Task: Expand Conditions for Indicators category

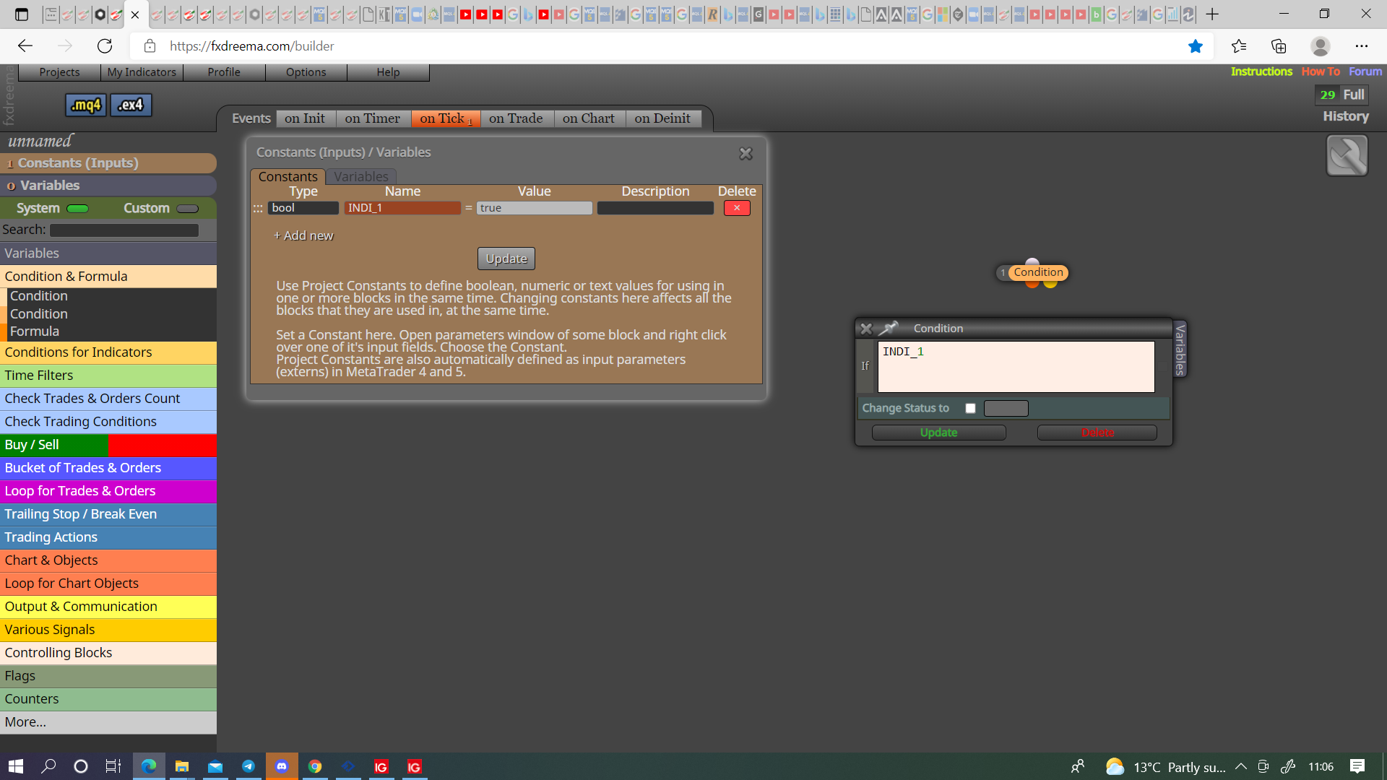Action: (x=108, y=352)
